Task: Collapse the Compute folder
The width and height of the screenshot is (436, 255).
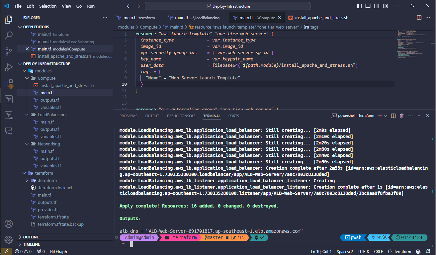Action: point(65,78)
